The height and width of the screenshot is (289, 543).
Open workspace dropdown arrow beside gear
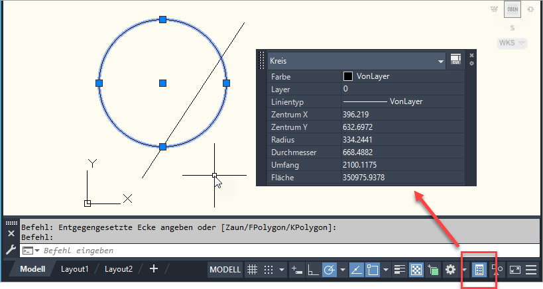(x=464, y=269)
